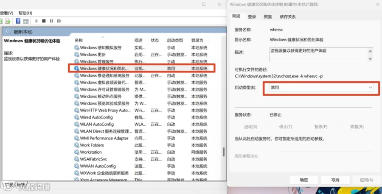382x194 pixels.
Task: Maximize the Services window
Action: 204,4
